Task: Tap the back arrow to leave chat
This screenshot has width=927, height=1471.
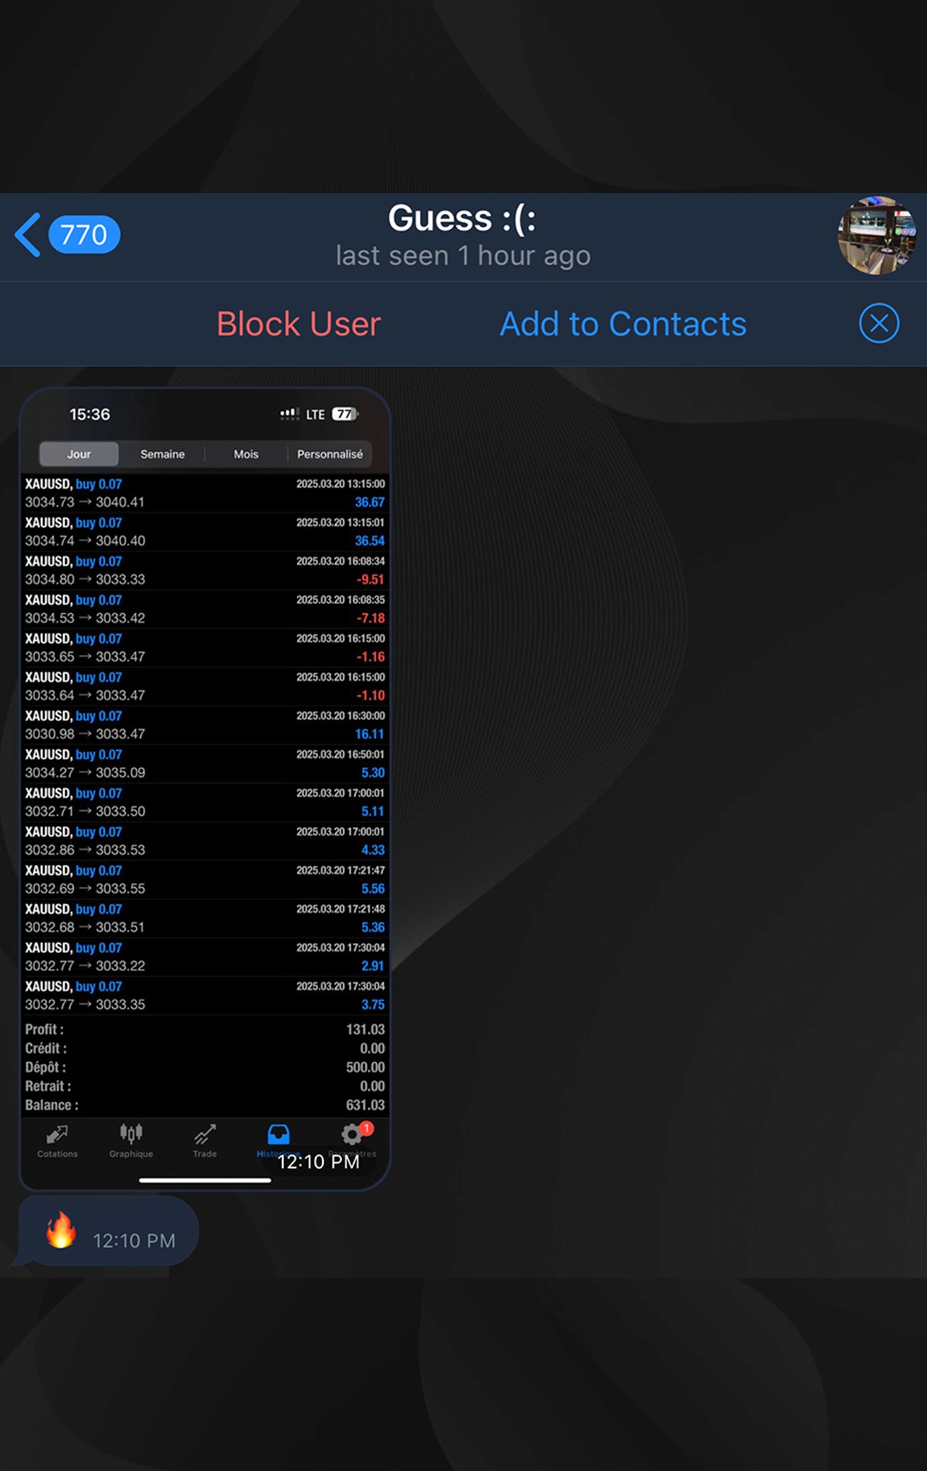Action: (28, 235)
